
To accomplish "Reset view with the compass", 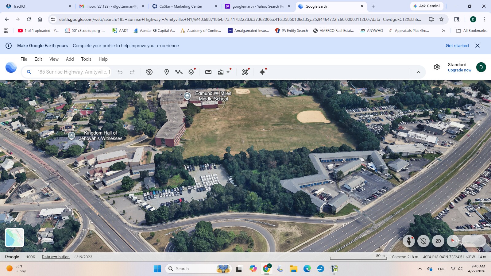I will [x=453, y=241].
